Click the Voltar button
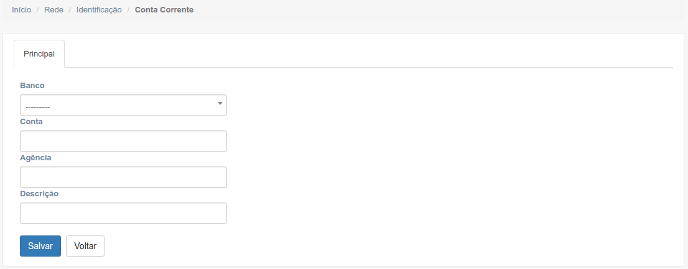688x269 pixels. [x=85, y=246]
